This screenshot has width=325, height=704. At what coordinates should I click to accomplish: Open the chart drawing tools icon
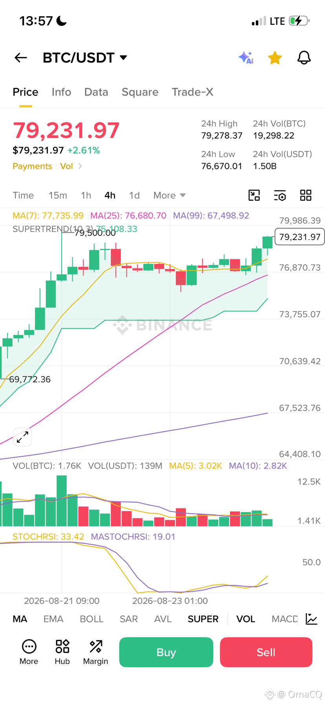tap(254, 195)
